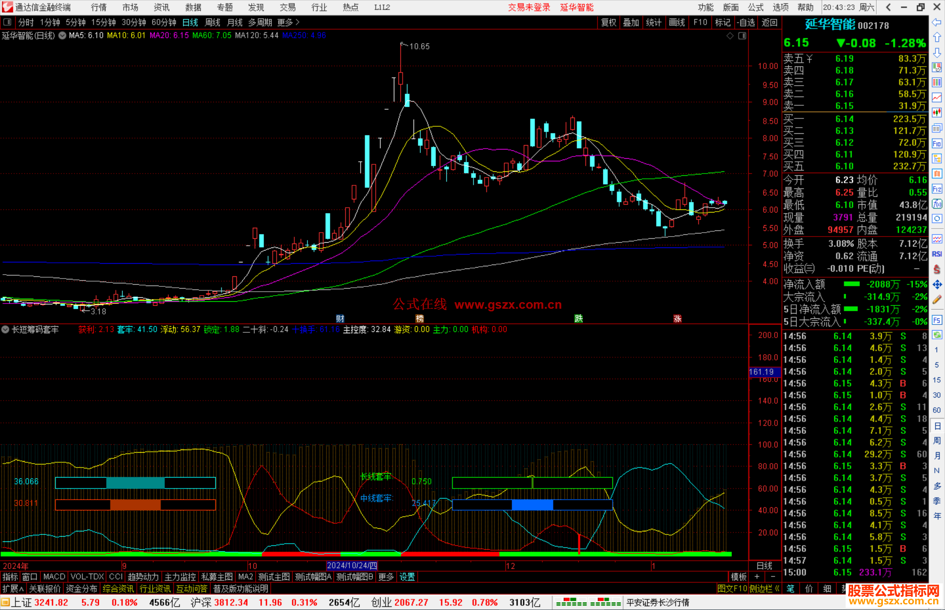Switch to 周线 weekly chart tab
The width and height of the screenshot is (945, 610).
click(x=213, y=22)
